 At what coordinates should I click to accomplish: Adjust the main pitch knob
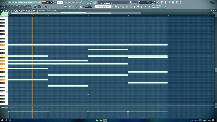(39, 7)
